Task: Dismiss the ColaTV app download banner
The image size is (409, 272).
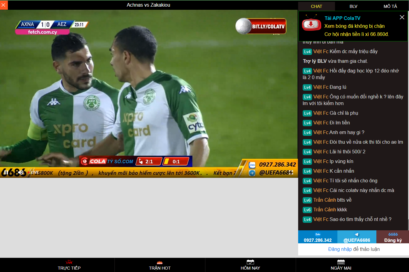Action: tap(402, 17)
